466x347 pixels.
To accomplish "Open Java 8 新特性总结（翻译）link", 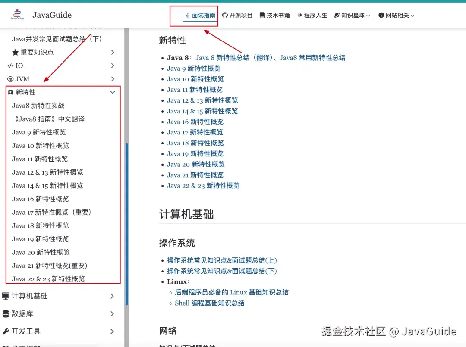I will click(x=234, y=58).
